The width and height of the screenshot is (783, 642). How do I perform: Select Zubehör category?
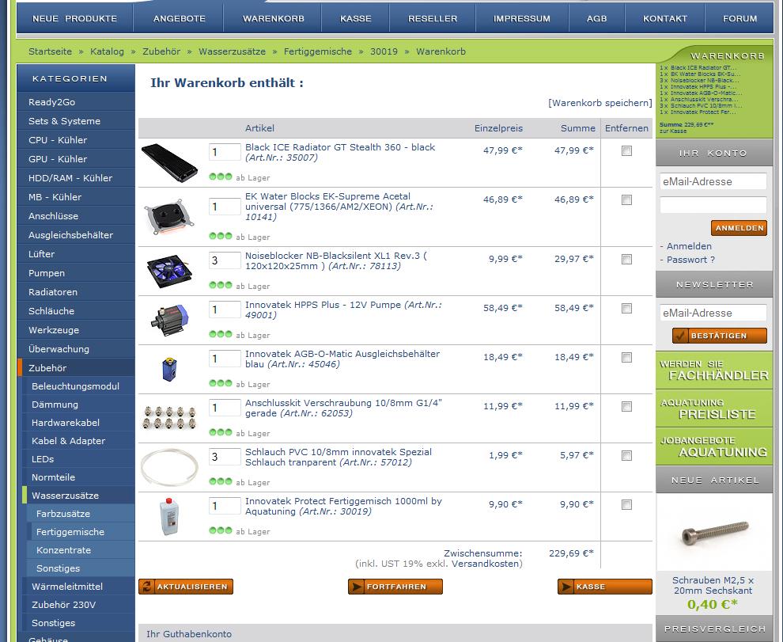tap(76, 368)
